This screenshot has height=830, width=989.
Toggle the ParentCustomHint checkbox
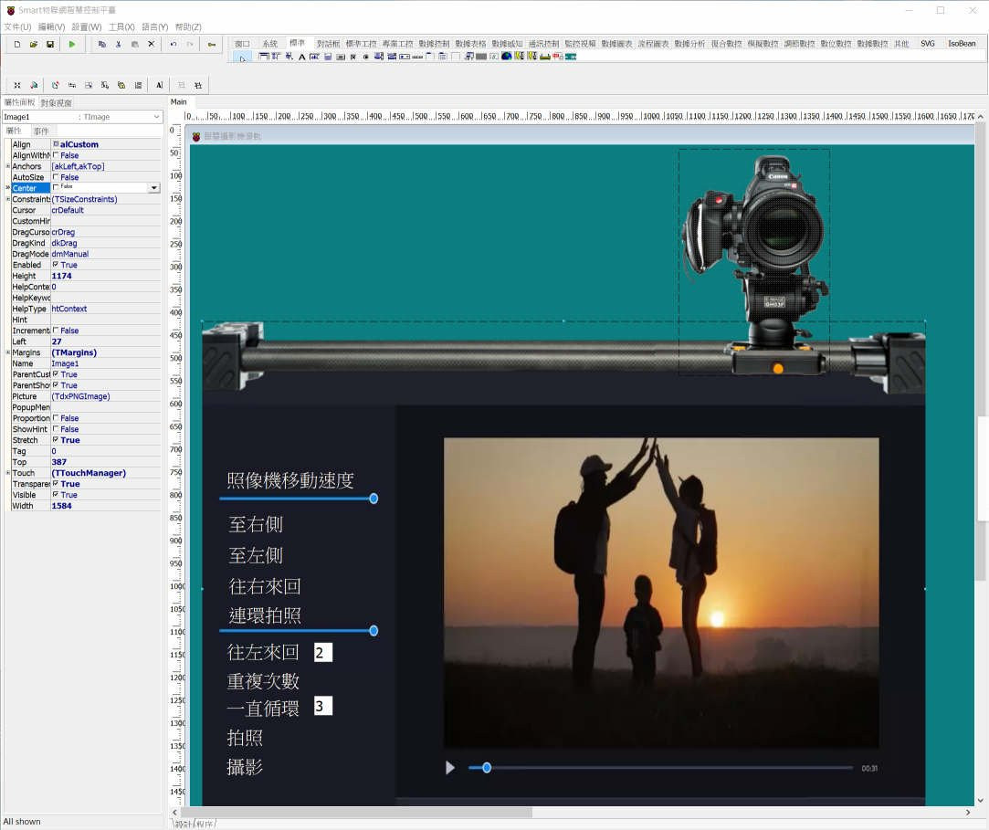point(56,374)
